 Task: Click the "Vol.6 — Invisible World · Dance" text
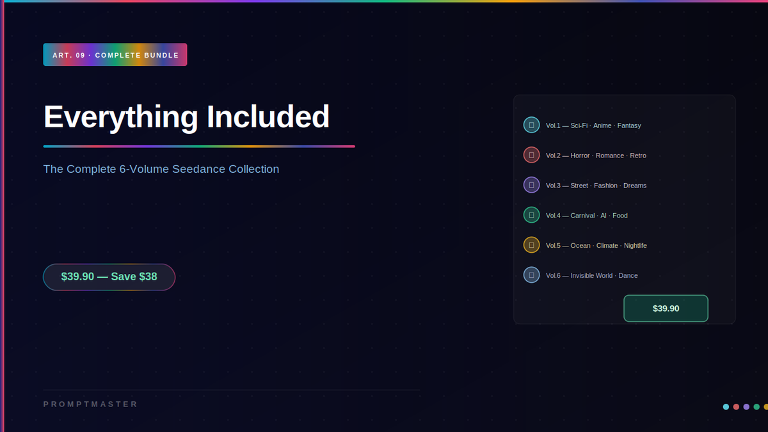pyautogui.click(x=592, y=276)
